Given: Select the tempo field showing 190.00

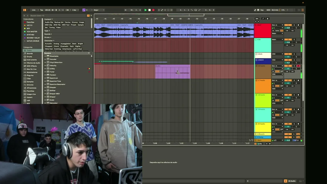Looking at the screenshot, I should pos(48,10).
